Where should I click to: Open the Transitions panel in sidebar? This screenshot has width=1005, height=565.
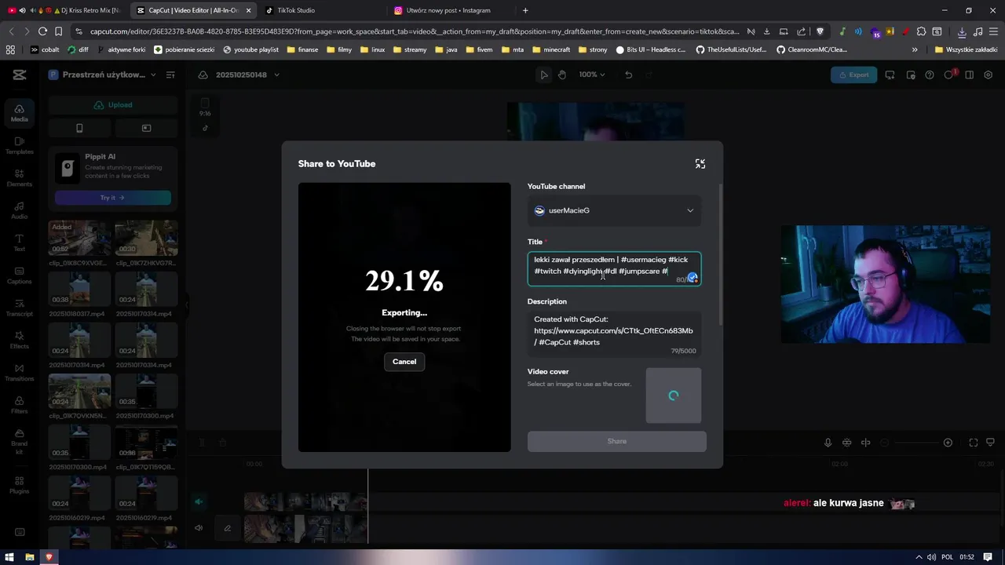20,373
